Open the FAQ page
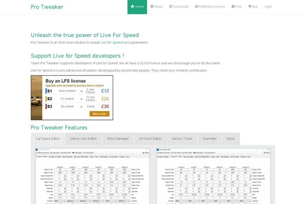306x204 pixels. pos(237,7)
